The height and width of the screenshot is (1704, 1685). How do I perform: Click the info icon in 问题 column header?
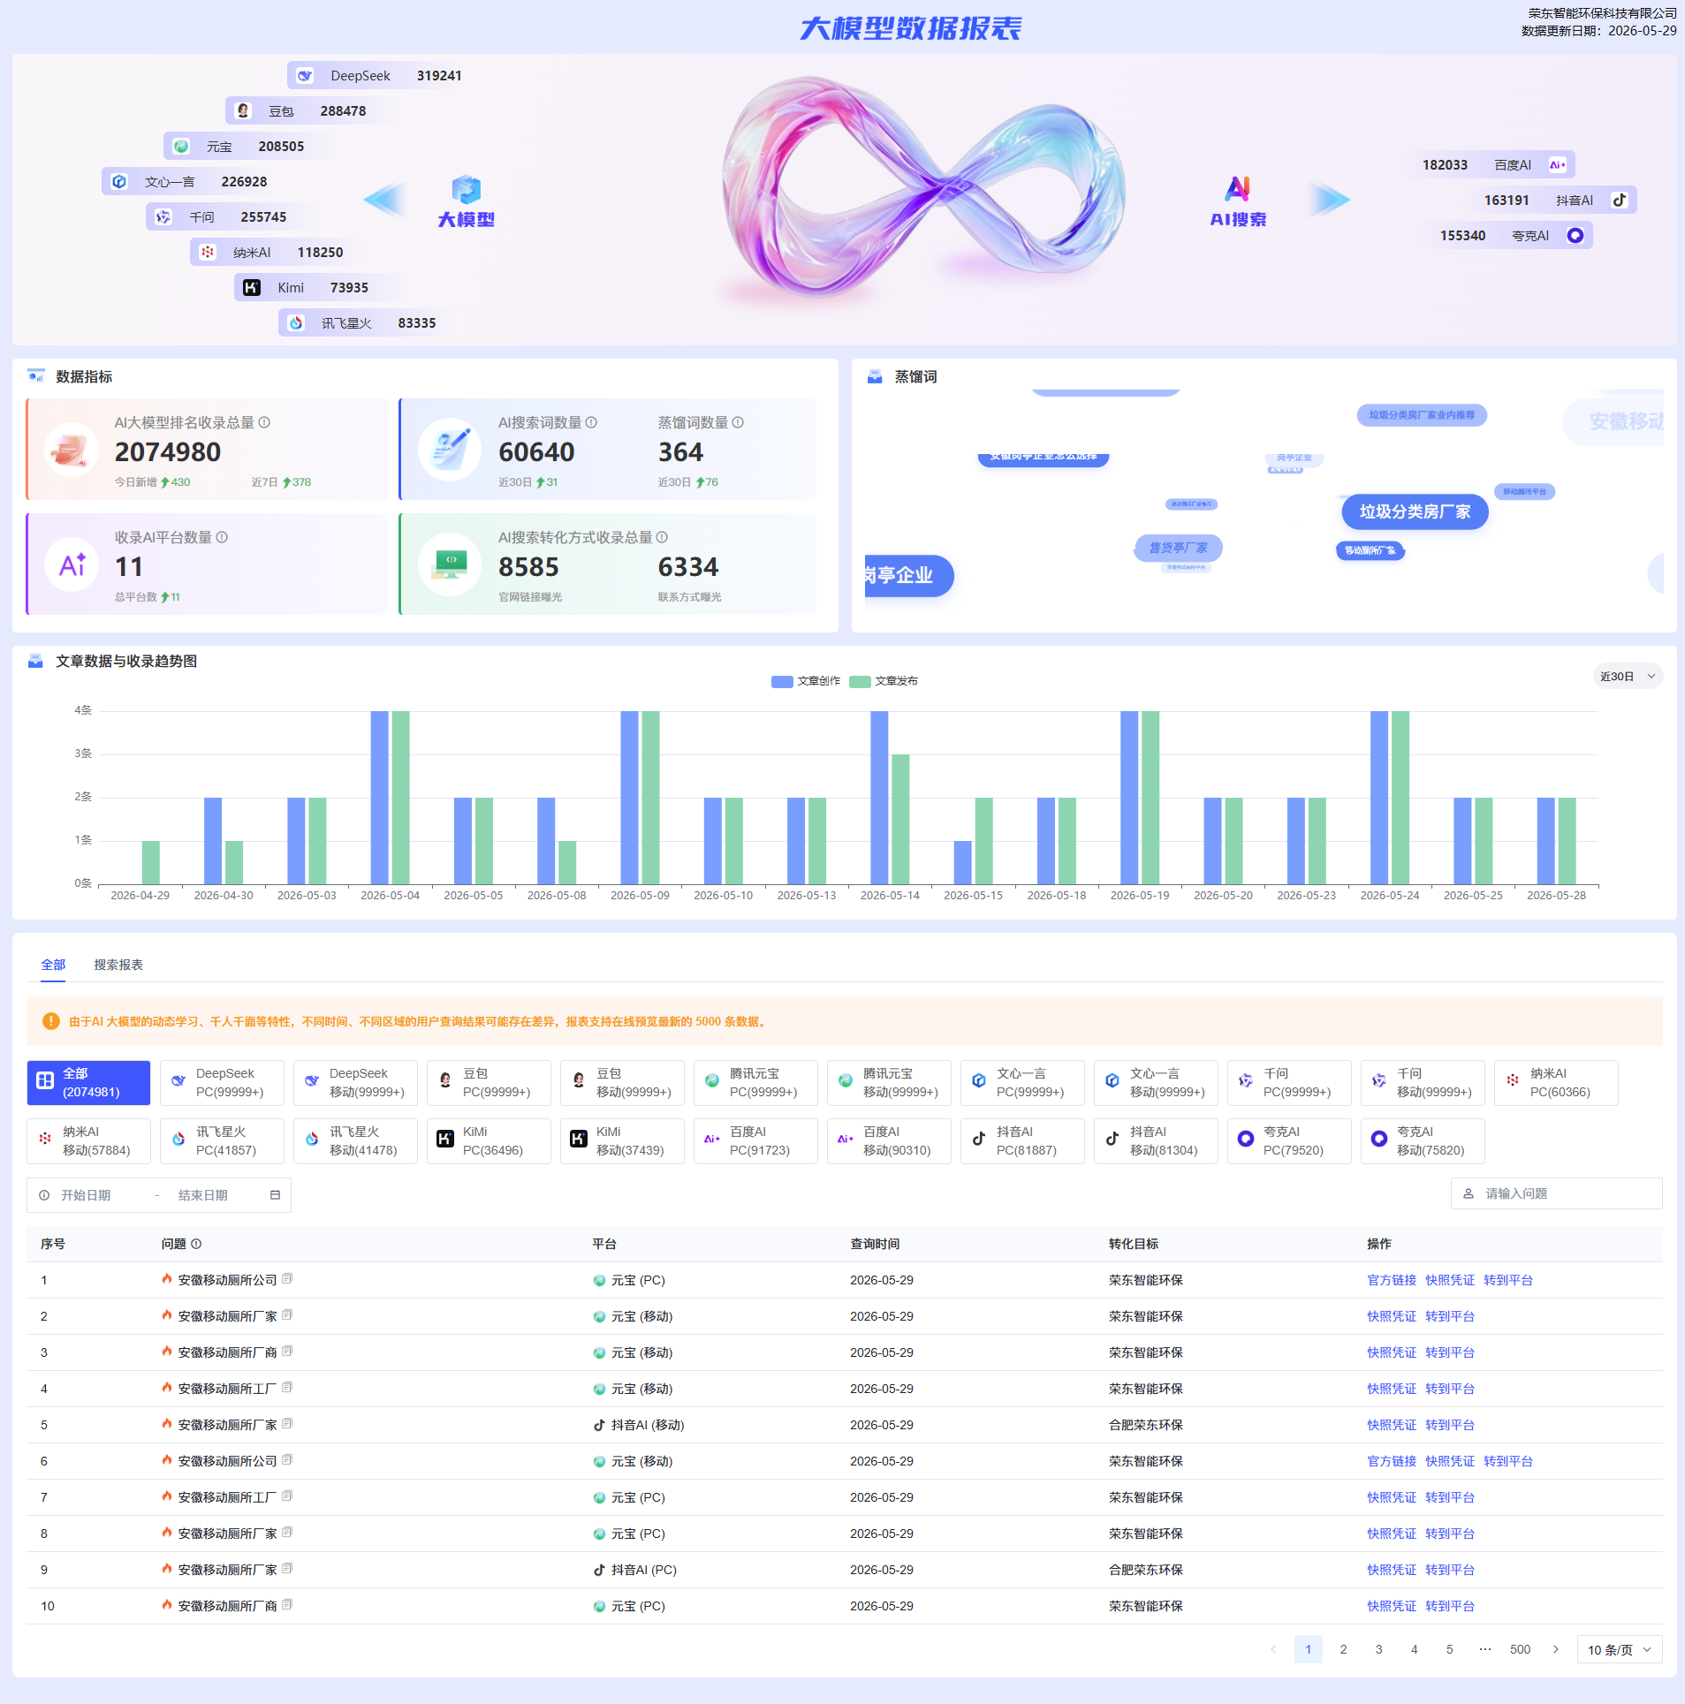coord(196,1244)
